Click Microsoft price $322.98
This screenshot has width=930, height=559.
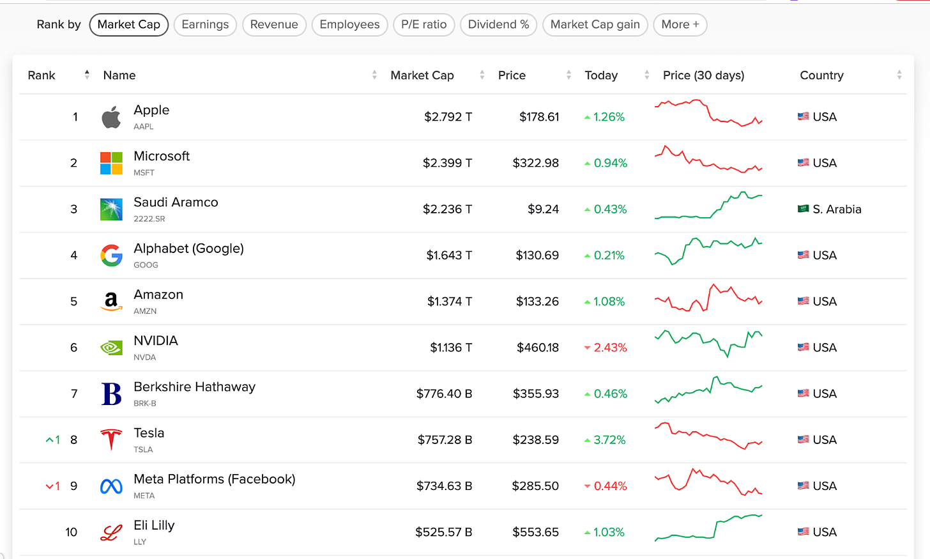535,164
